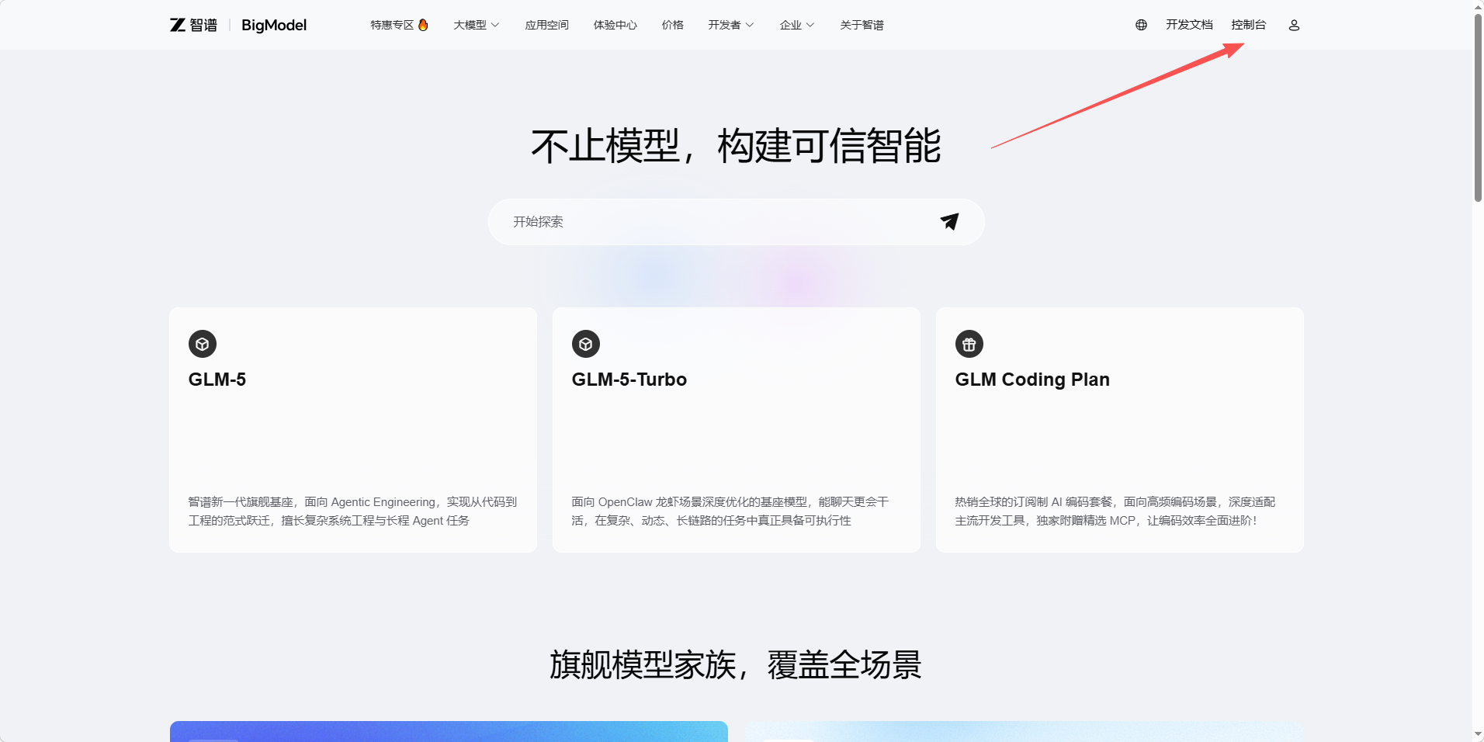
Task: Click the Zhipu Z logo icon
Action: pyautogui.click(x=178, y=25)
